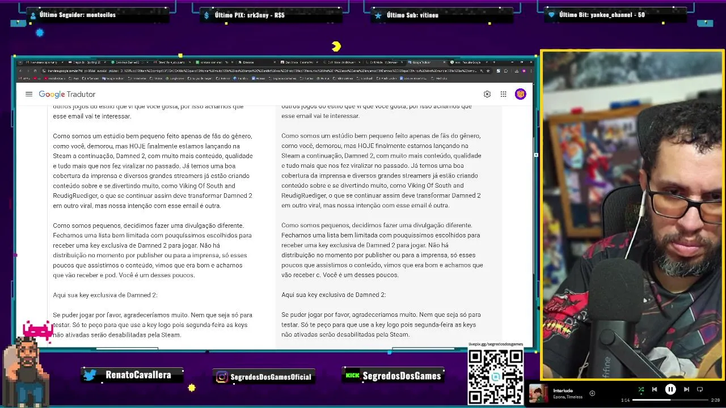Screen dimensions: 726x408
Task: Open the Google apps grid
Action: coord(503,94)
